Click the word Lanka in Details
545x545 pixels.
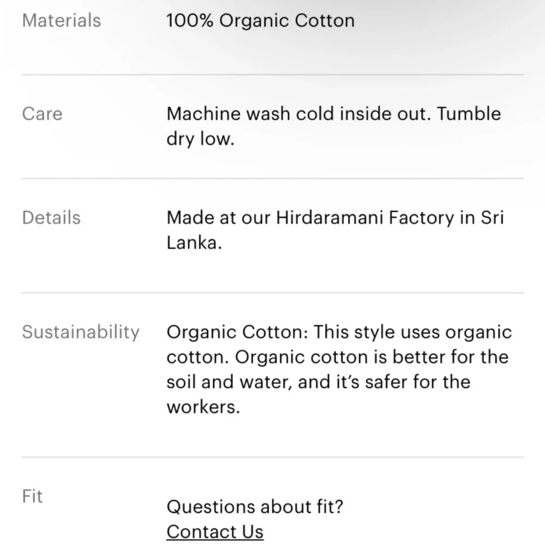[x=192, y=243]
